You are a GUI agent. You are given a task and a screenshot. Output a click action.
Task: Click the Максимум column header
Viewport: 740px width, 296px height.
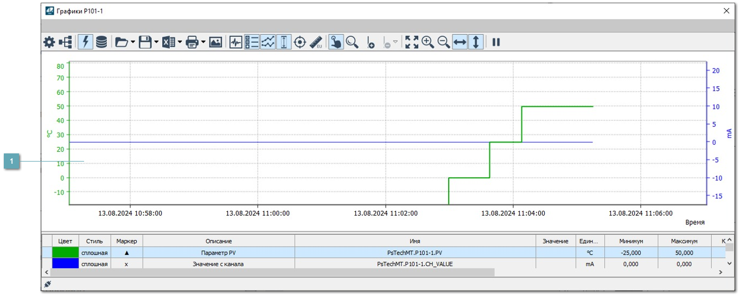click(x=684, y=241)
